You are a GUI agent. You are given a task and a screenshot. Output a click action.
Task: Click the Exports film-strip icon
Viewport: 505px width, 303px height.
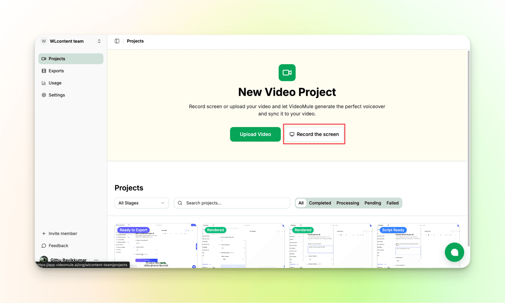click(x=44, y=71)
